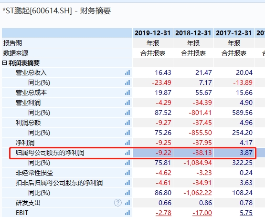This screenshot has width=265, height=217.
Task: Select the 2017-12-31 column header
Action: pos(234,33)
